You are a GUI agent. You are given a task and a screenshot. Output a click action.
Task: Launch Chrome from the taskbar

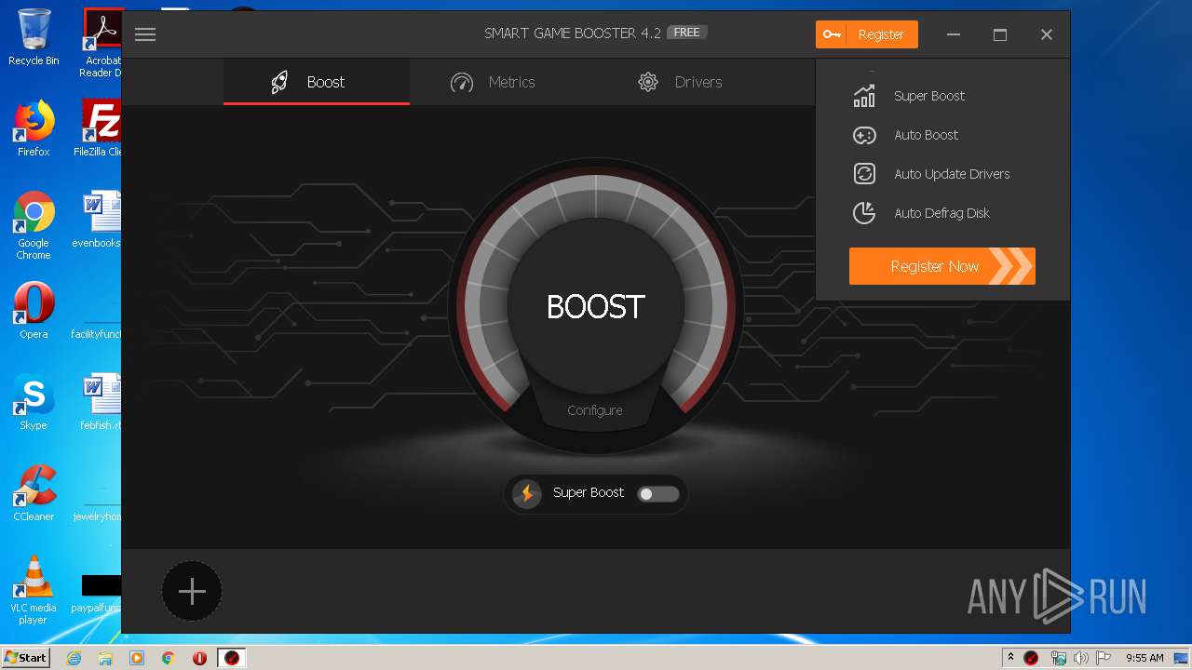click(x=169, y=658)
